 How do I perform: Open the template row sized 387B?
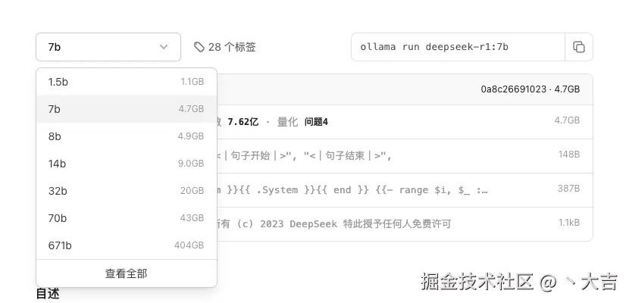coord(405,190)
